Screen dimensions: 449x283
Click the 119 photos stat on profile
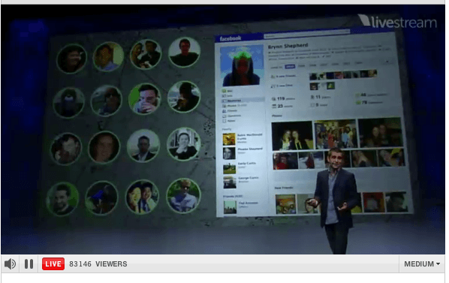click(282, 99)
